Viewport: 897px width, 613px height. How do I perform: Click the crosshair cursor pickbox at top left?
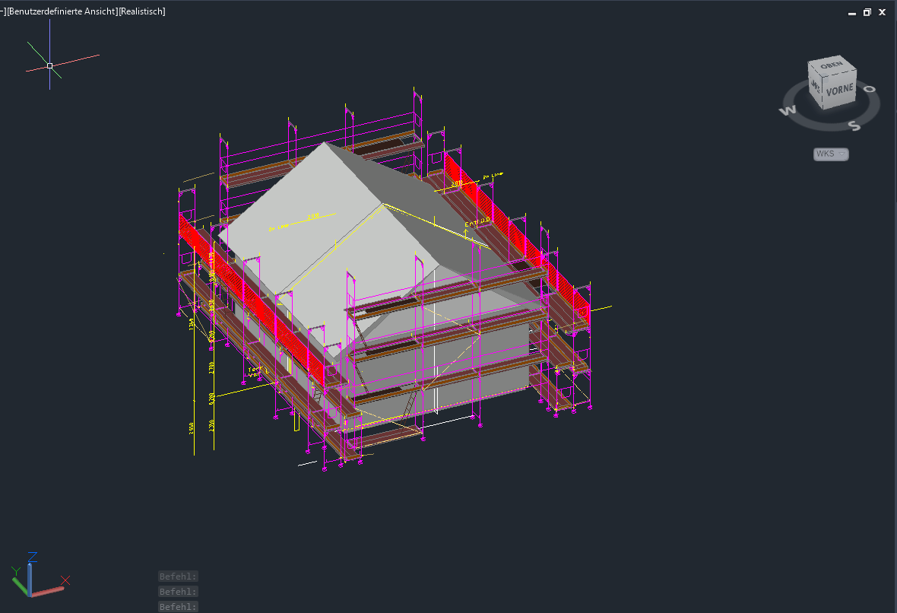point(49,65)
